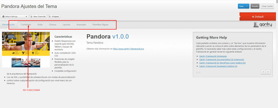278x108 pixels.
Task: Click the 'Tema Pandora' subtitle text
Action: tap(95, 43)
